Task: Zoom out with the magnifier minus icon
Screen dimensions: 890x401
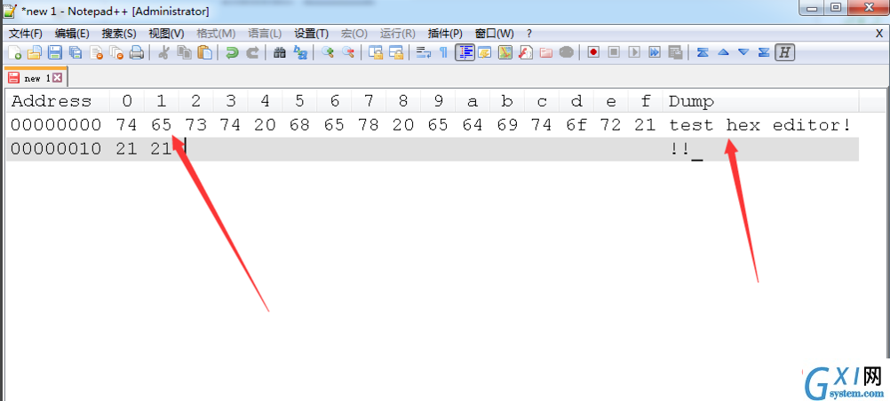Action: pyautogui.click(x=348, y=52)
